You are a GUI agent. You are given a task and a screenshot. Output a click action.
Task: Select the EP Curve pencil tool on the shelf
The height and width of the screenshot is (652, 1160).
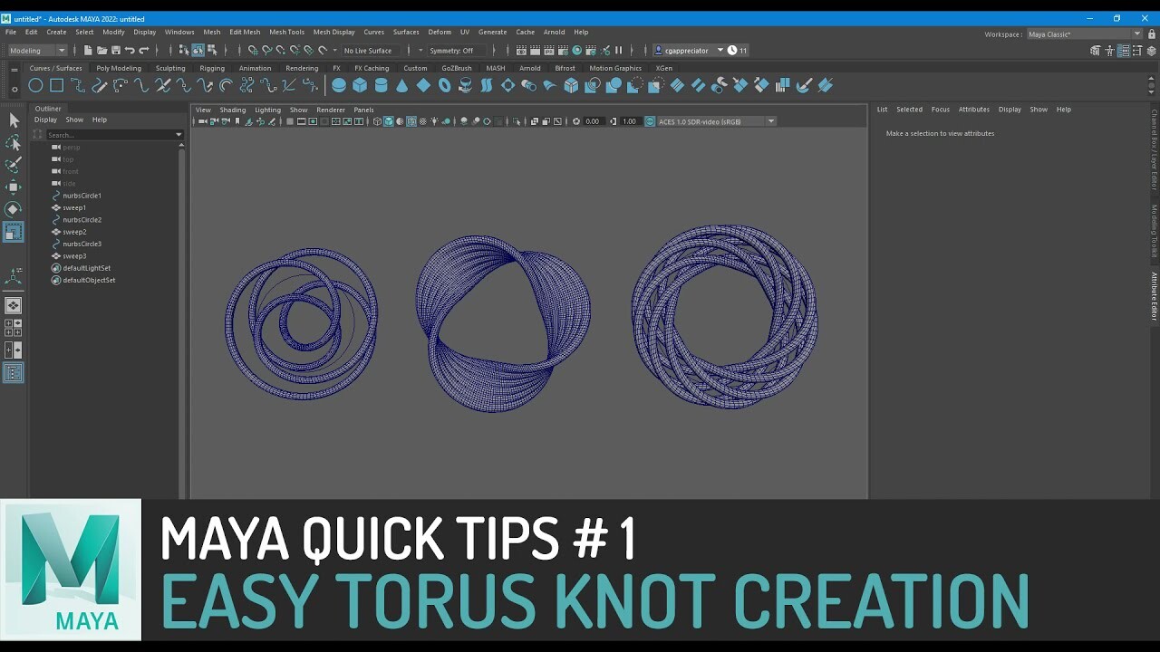point(98,84)
